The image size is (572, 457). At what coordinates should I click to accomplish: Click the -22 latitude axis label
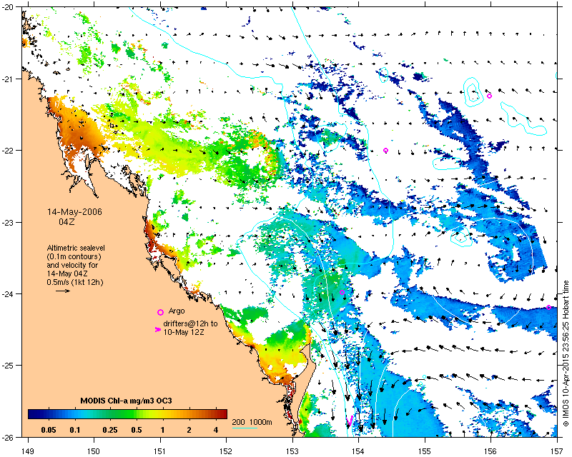coord(7,151)
